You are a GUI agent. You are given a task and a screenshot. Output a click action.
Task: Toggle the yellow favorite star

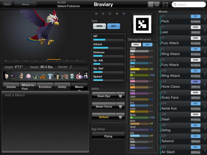point(117,13)
